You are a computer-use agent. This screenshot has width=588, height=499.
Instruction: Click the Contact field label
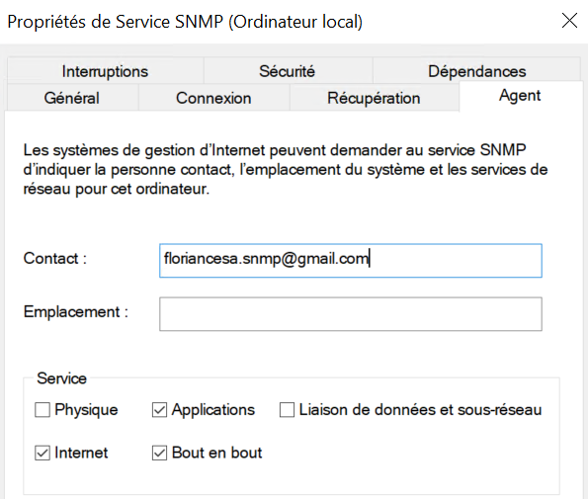point(55,258)
